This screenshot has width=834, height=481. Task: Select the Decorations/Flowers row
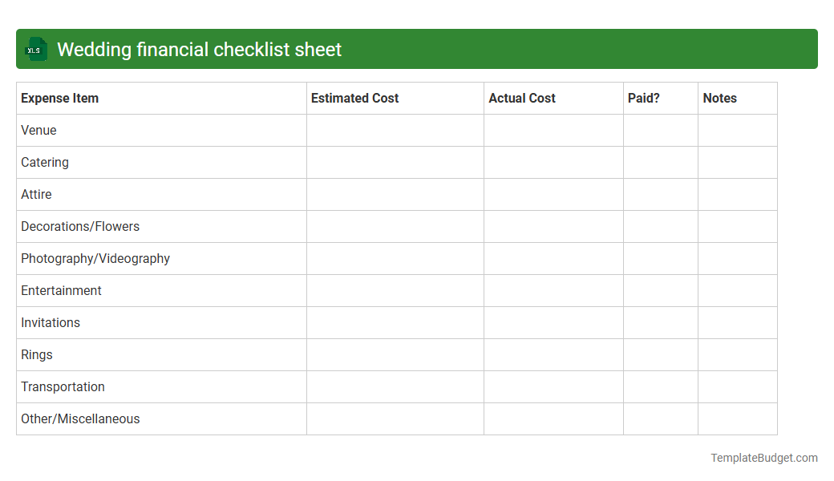(80, 226)
